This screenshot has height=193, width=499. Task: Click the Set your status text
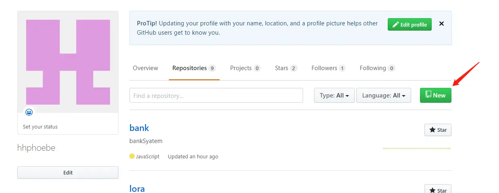[x=40, y=127]
